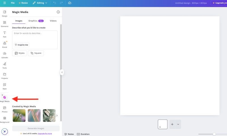Click the cloud save status icon
Screen dimensions: 227x136
pos(70,3)
